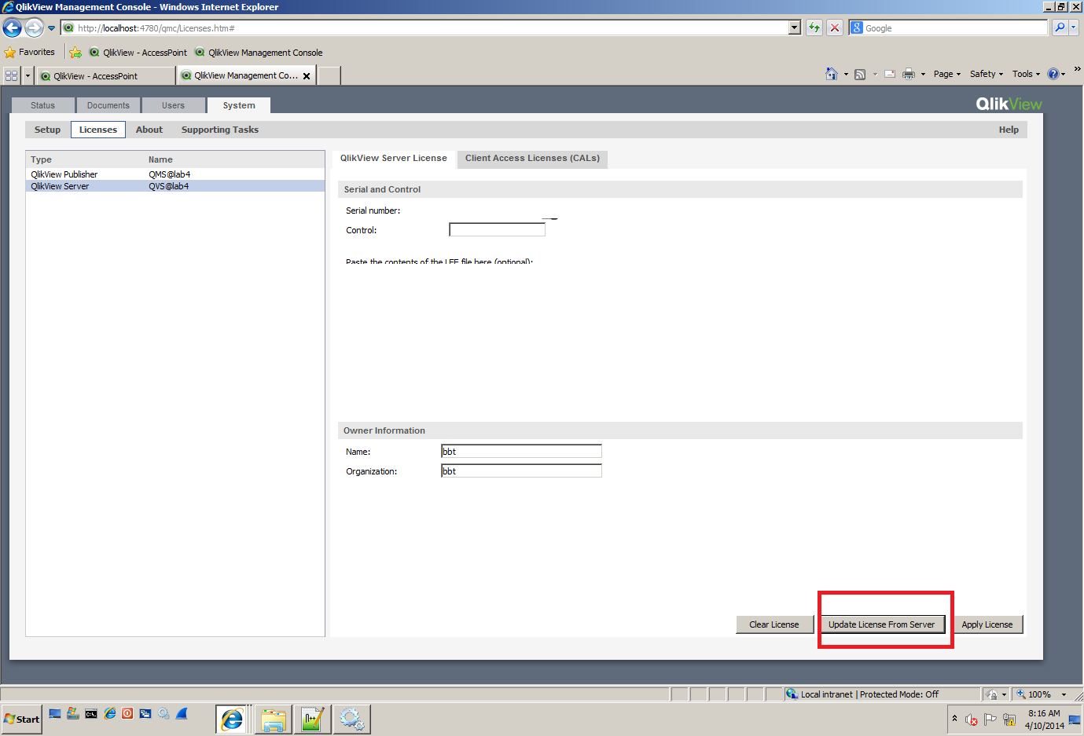
Task: Click the owner Name input field
Action: tap(521, 451)
